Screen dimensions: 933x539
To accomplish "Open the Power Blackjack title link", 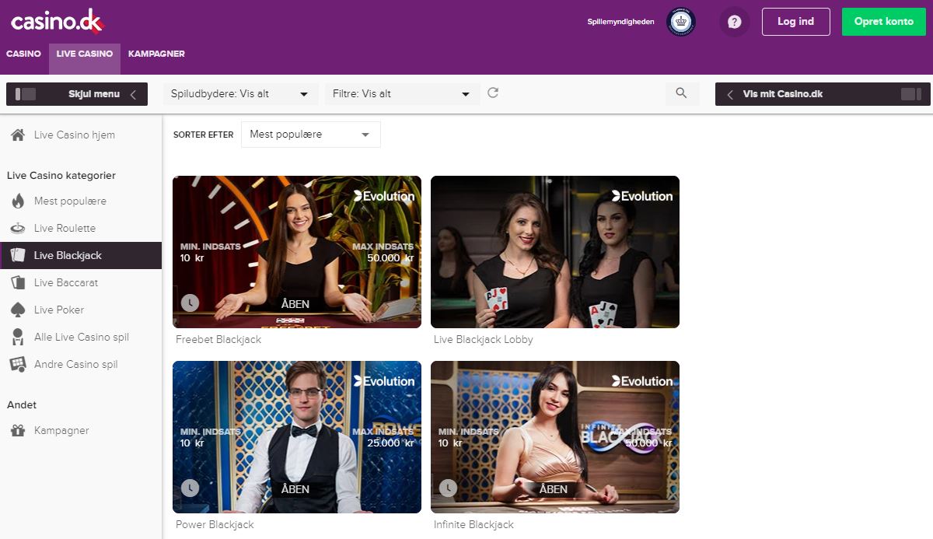I will point(215,525).
